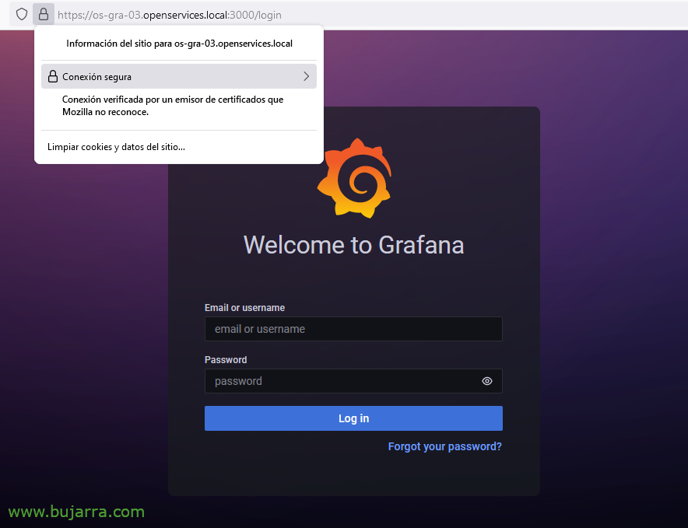Open Conexión segura connection details
Screen dimensions: 688x528
coord(179,76)
